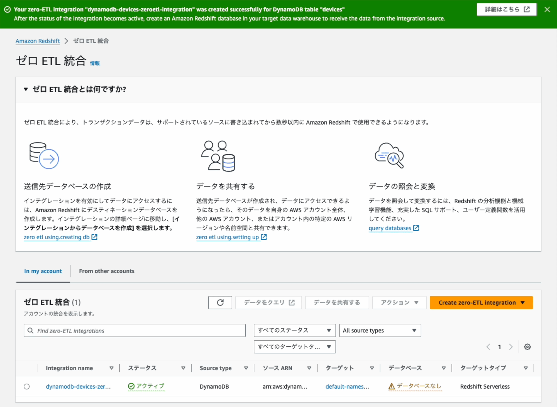Click page number 1 in pagination
Viewport: 557px width, 407px height.
tap(500, 347)
